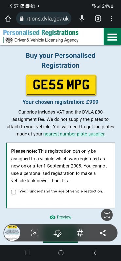Open the tab switcher showing 3 tabs
Screen dimensions: 121x261
tap(98, 19)
